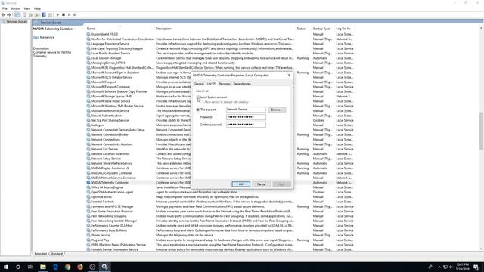The width and height of the screenshot is (484, 272).
Task: Go forward using toolbar Forward arrow
Action: [x=9, y=15]
